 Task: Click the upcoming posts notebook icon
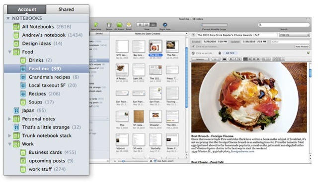pyautogui.click(x=23, y=161)
